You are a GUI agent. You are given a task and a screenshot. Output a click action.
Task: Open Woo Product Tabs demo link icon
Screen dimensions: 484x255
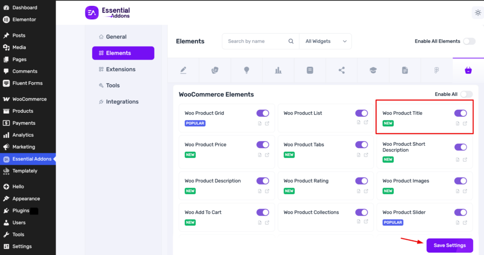pos(366,155)
